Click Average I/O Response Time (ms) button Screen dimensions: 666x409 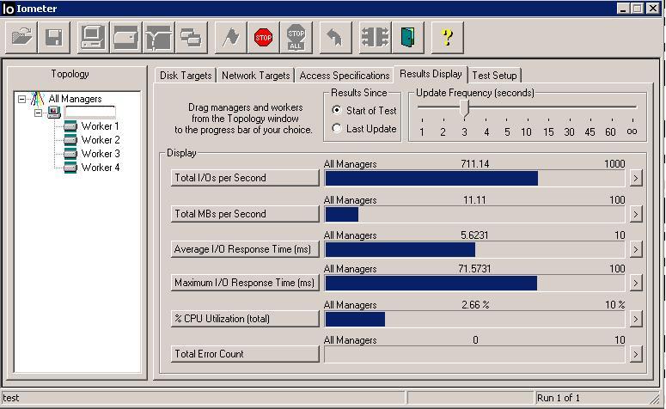245,249
